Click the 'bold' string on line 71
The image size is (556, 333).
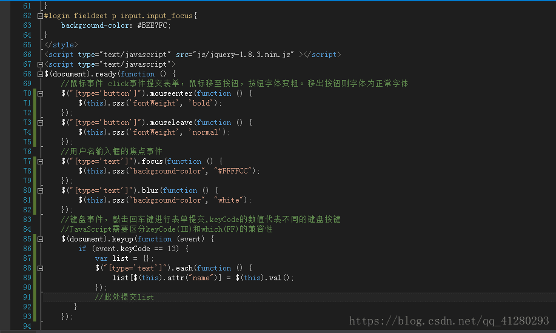pos(201,103)
